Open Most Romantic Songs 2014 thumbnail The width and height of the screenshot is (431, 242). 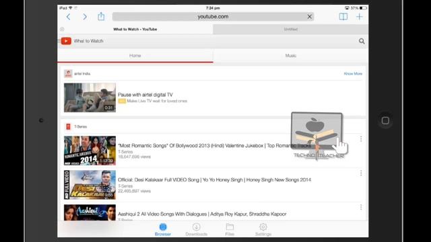pyautogui.click(x=90, y=151)
